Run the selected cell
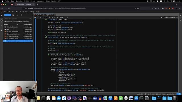182x102 pixels. pos(49,17)
